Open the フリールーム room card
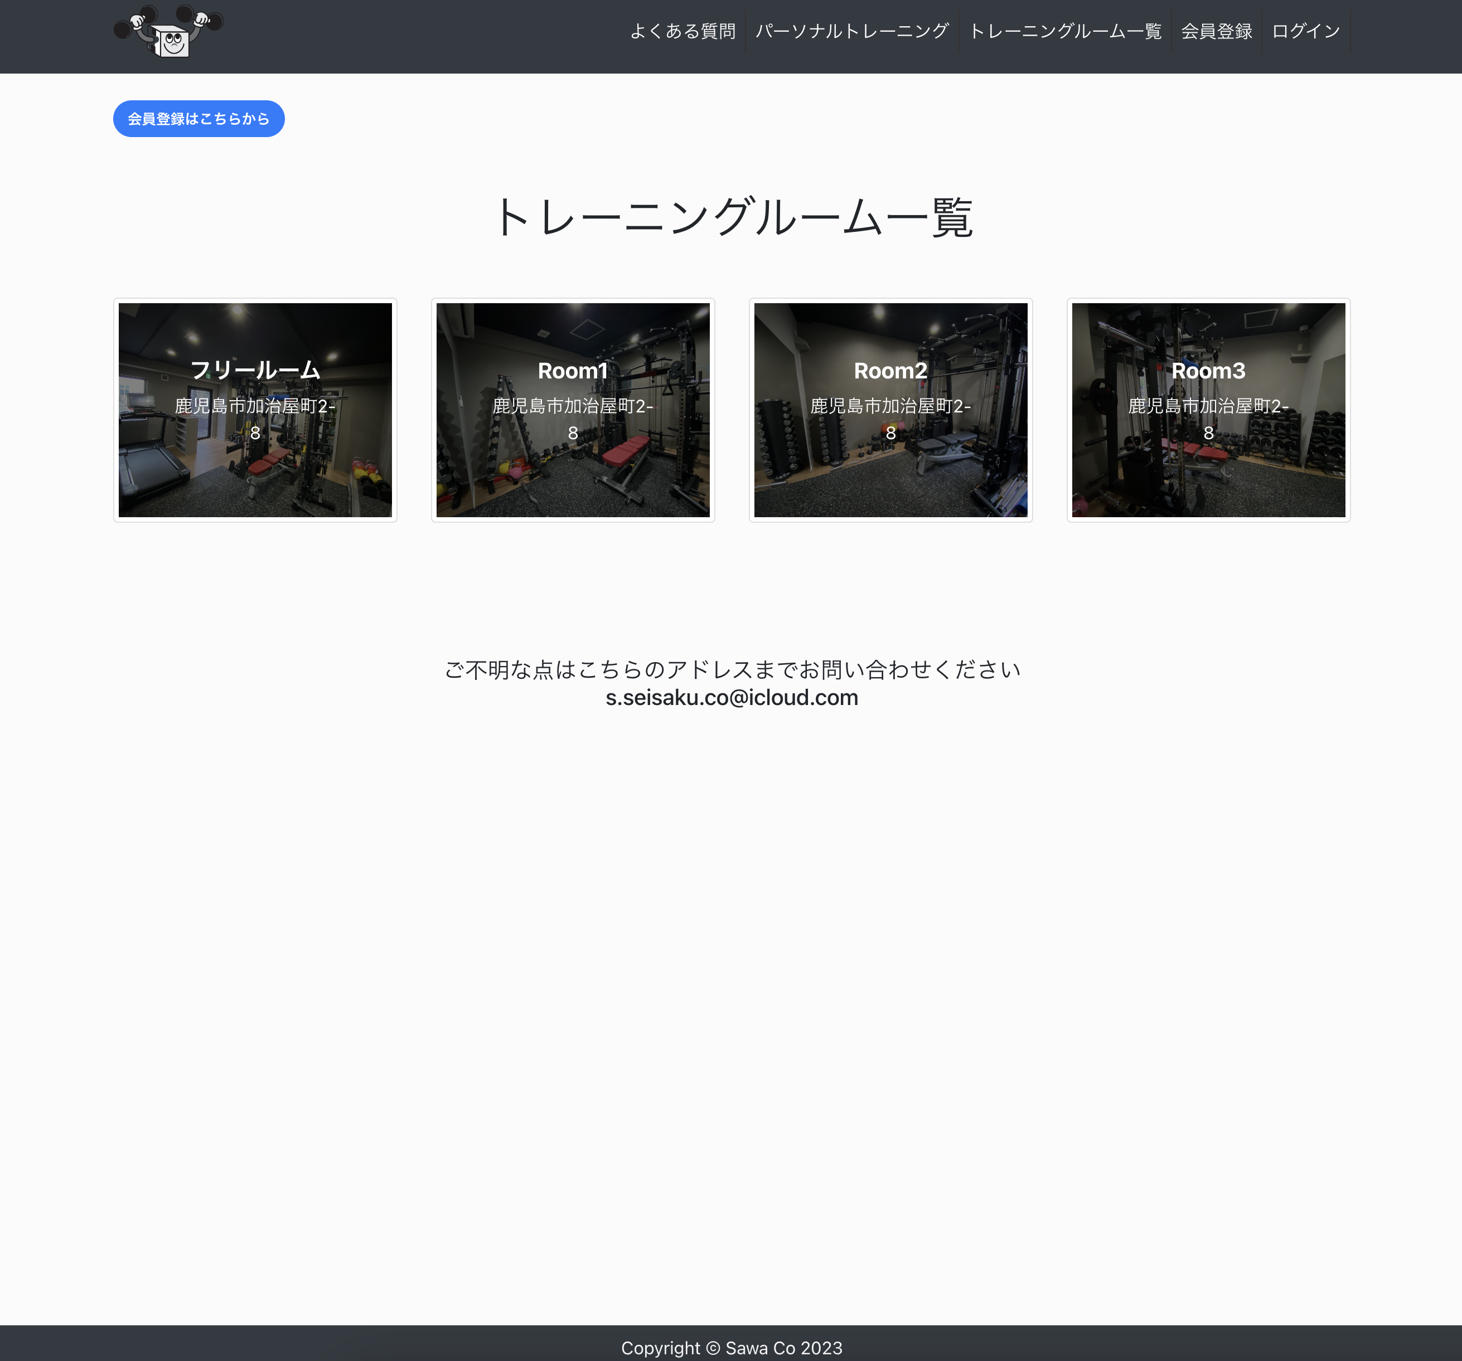Image resolution: width=1462 pixels, height=1361 pixels. (x=255, y=410)
